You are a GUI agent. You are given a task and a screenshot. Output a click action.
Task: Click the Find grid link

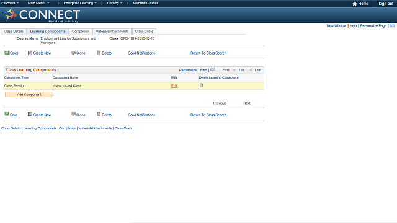tap(203, 70)
